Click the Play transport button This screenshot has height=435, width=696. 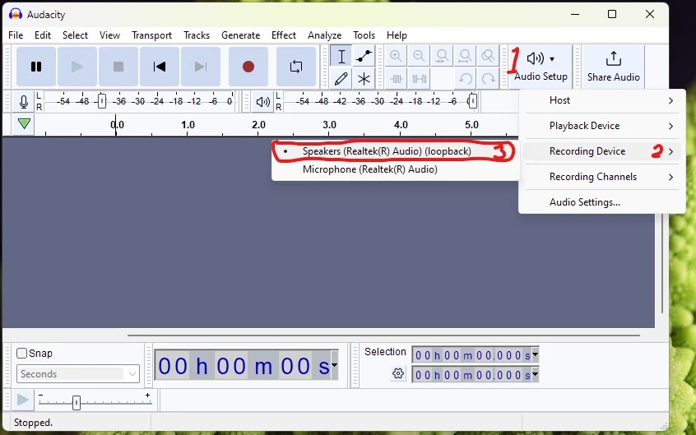click(x=77, y=67)
